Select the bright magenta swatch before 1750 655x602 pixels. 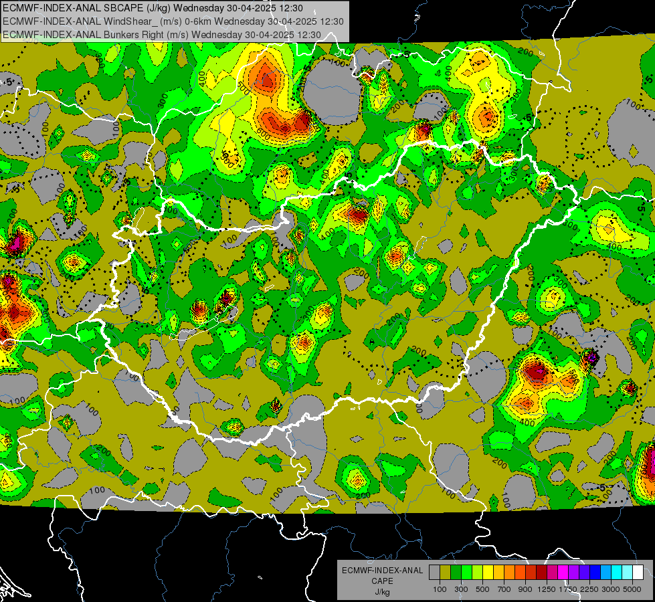(563, 573)
